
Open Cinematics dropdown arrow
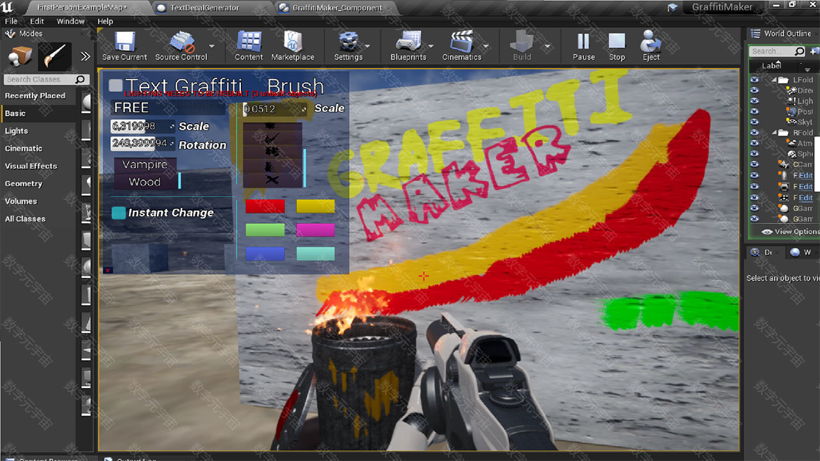[486, 46]
